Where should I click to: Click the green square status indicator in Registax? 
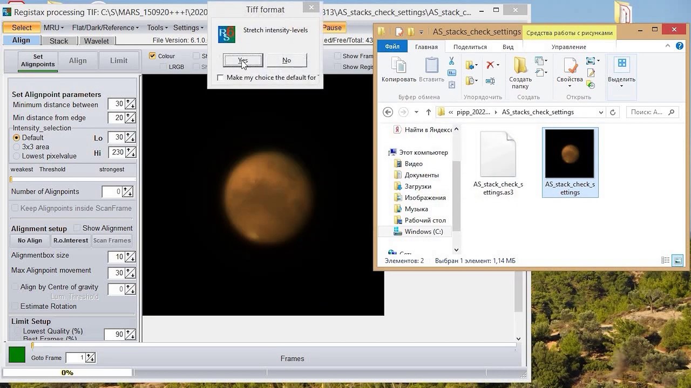click(x=17, y=355)
